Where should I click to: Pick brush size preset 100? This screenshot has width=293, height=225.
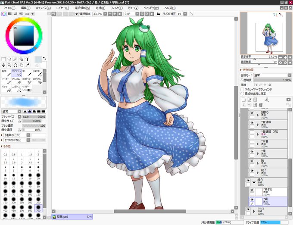(x=30, y=192)
